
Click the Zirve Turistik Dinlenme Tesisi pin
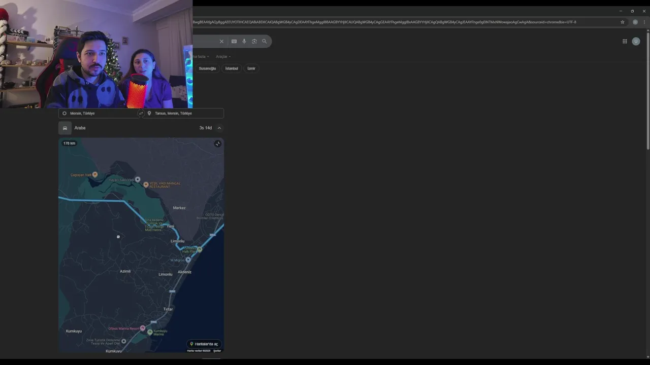pos(124,341)
